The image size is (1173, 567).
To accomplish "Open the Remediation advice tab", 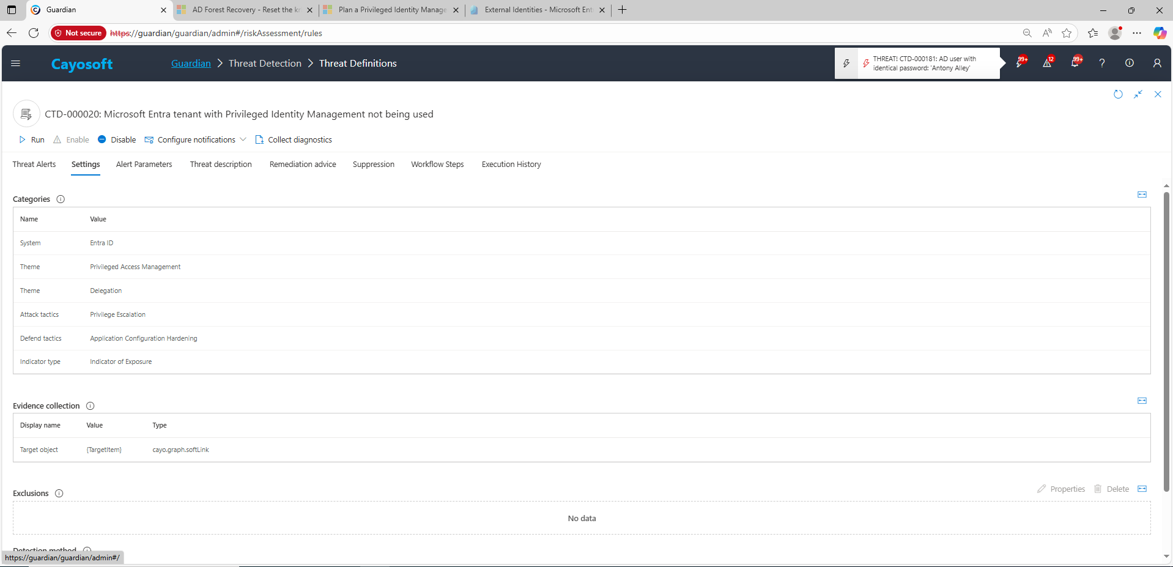I will click(x=303, y=164).
